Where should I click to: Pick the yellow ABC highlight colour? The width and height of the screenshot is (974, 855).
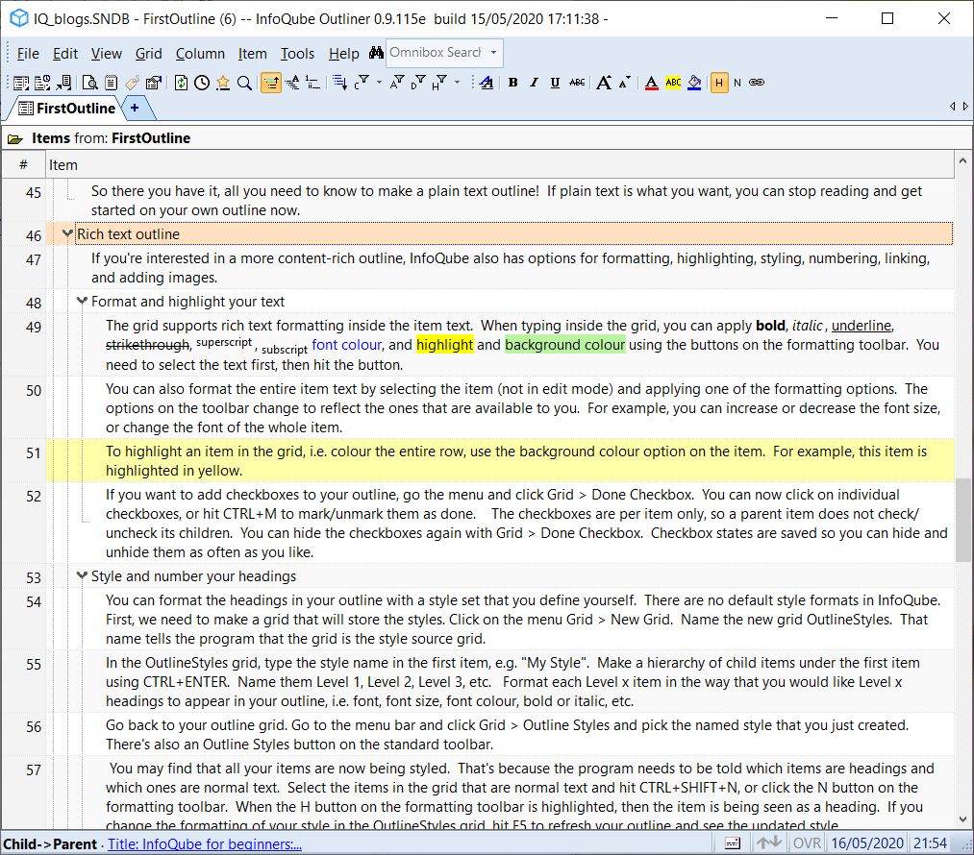[673, 83]
